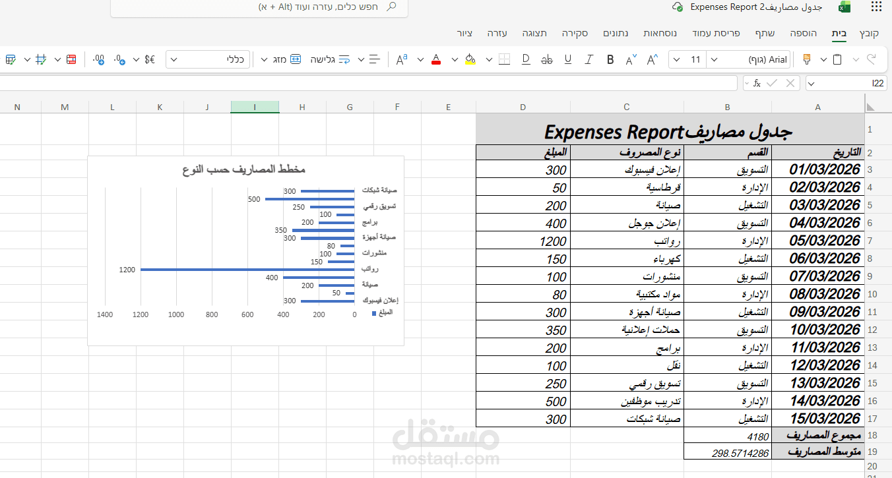Screen dimensions: 892x478
Task: Expand the Merge (מזג) options arrow
Action: click(264, 59)
